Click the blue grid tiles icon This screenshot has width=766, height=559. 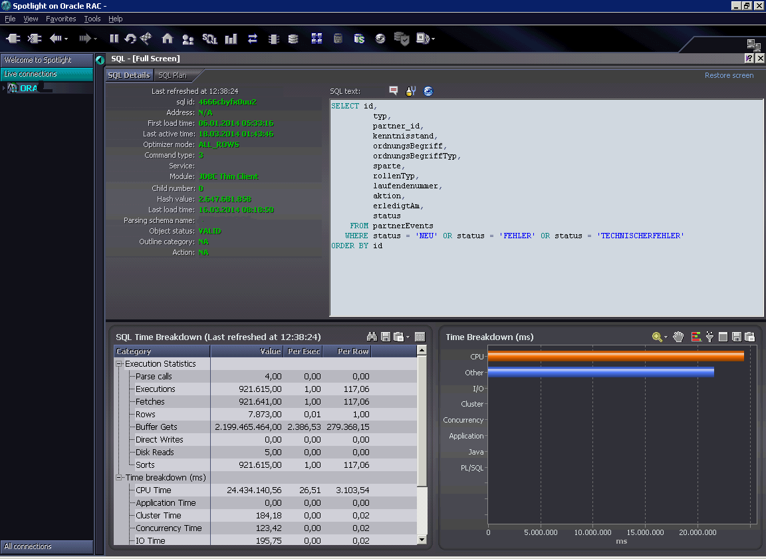317,38
